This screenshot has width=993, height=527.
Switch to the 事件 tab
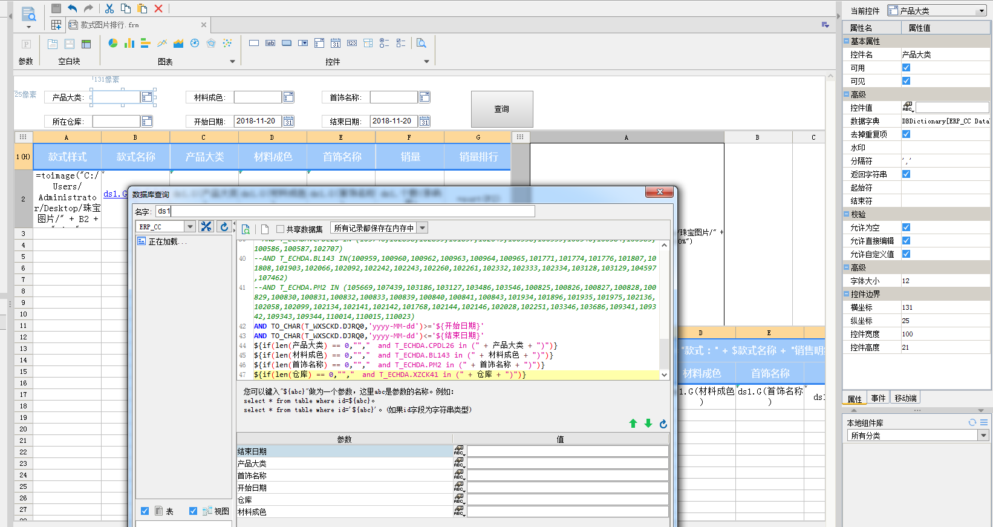[x=878, y=398]
